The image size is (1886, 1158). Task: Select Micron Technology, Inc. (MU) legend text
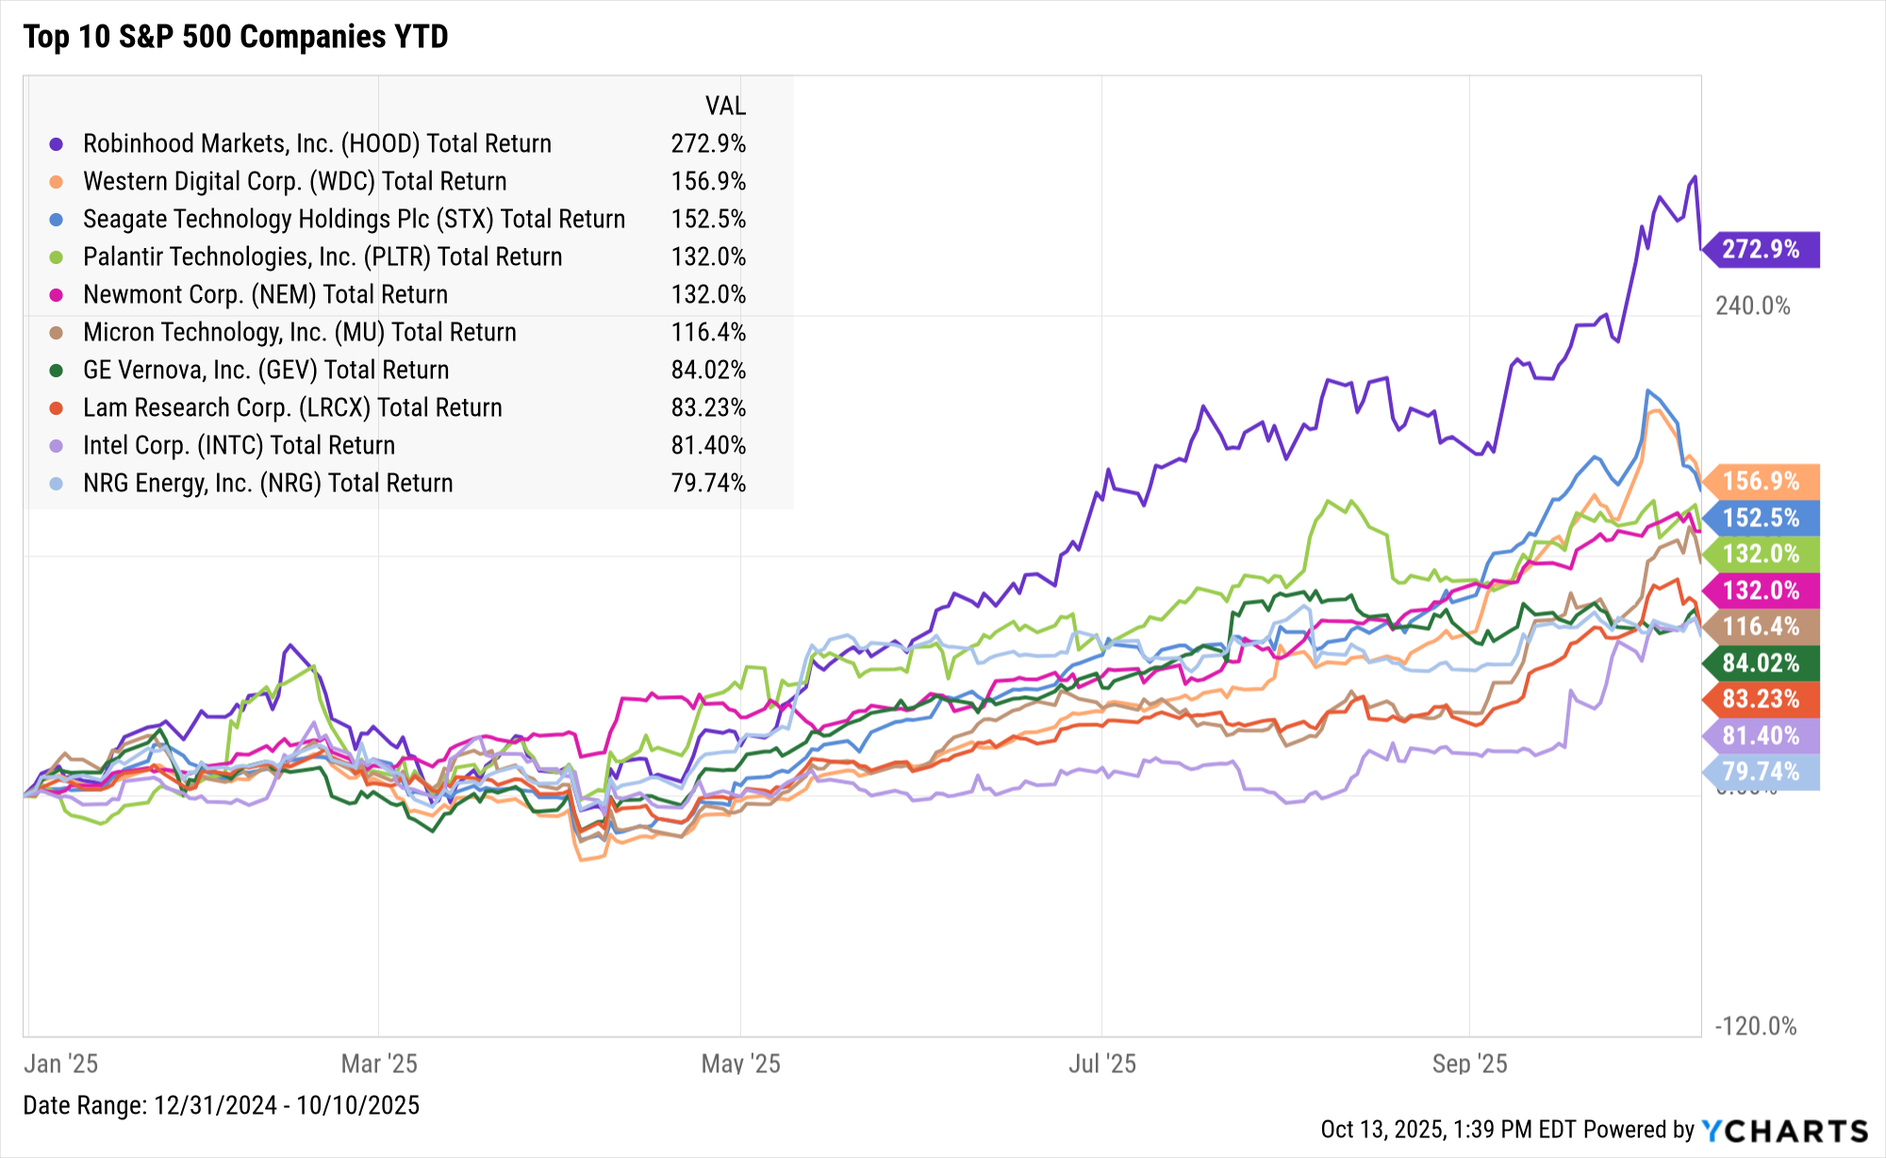[x=299, y=333]
